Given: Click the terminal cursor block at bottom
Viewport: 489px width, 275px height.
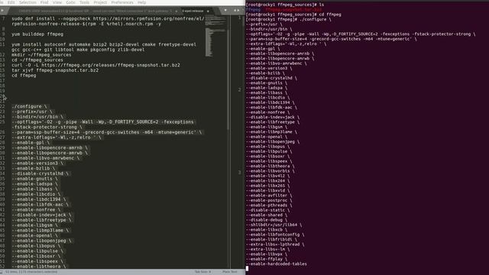Looking at the screenshot, I should point(248,268).
